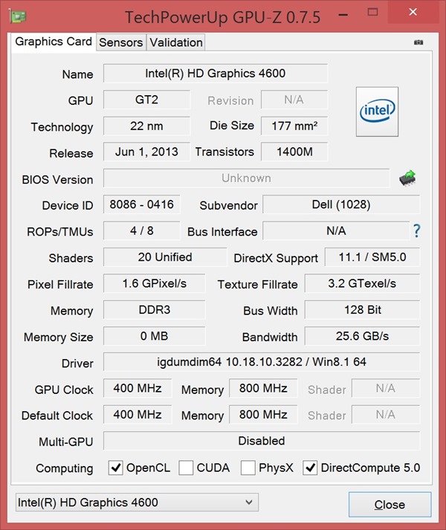Viewport: 446px width, 530px height.
Task: Click the Default Clock value 400 MHz
Action: click(138, 415)
